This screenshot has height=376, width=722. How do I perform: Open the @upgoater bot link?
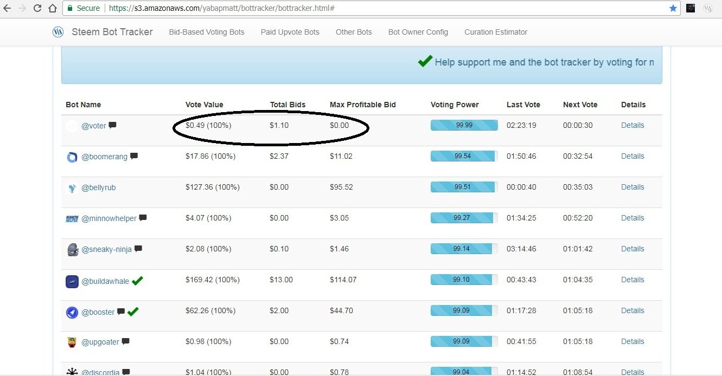(100, 342)
